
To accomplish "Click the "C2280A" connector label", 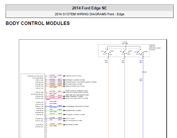I will (x=48, y=100).
